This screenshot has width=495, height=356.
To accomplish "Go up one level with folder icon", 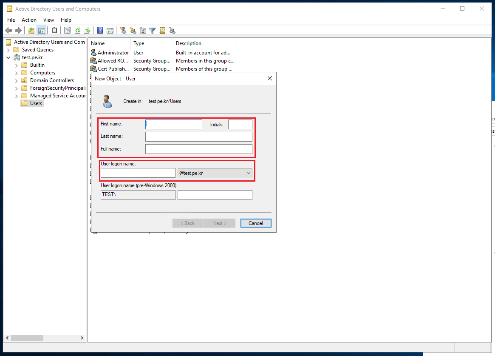I will tap(31, 30).
